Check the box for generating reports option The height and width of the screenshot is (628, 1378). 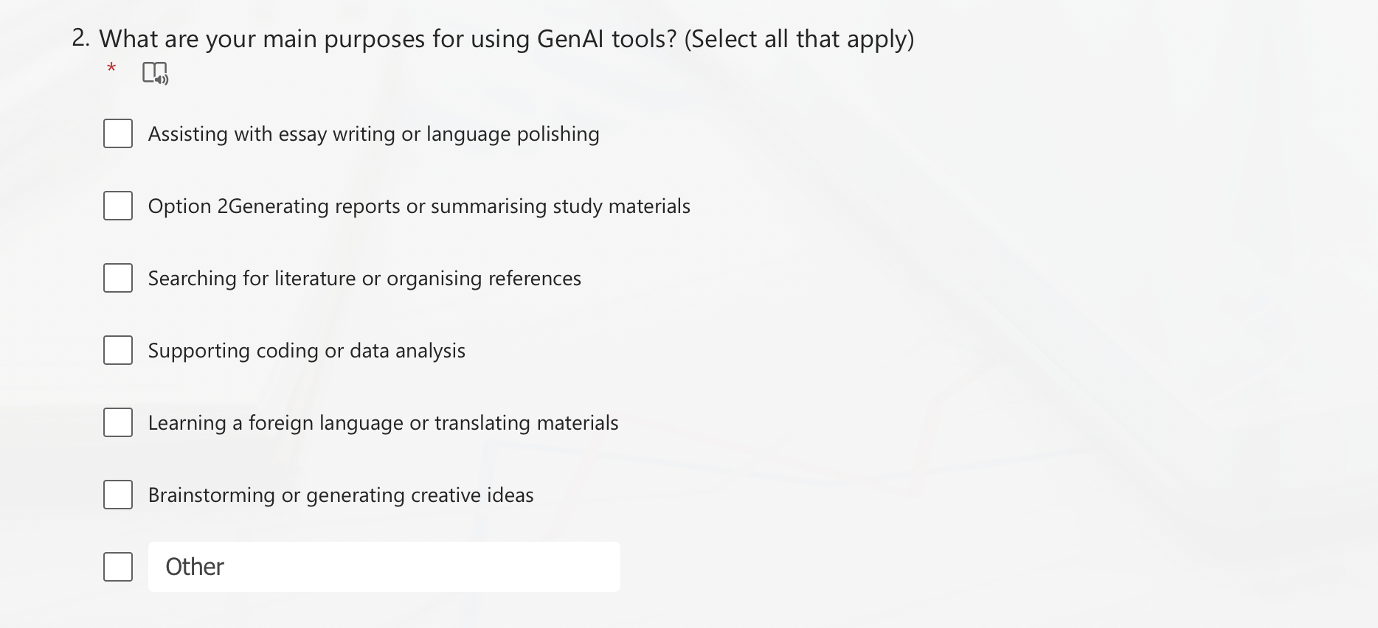pos(118,206)
